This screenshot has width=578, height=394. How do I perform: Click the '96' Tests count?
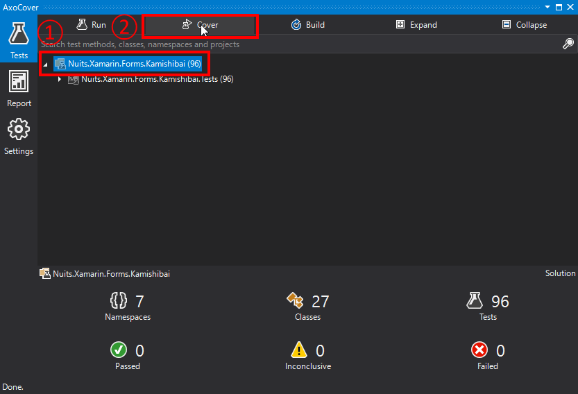tap(500, 302)
